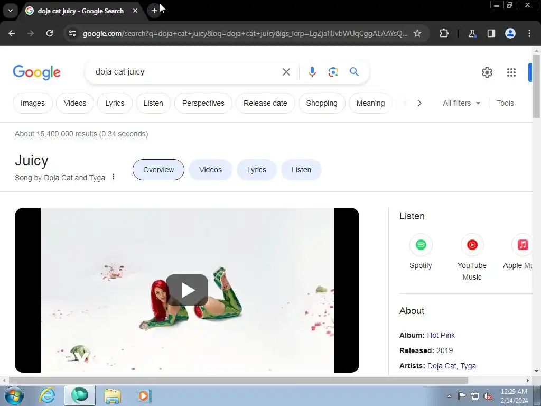Viewport: 541px width, 406px height.
Task: Go back to previous page
Action: coord(12,33)
